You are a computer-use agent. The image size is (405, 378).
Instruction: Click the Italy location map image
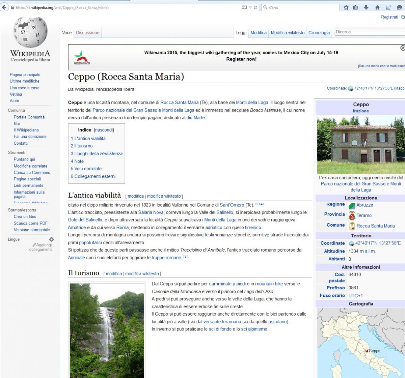point(361,343)
